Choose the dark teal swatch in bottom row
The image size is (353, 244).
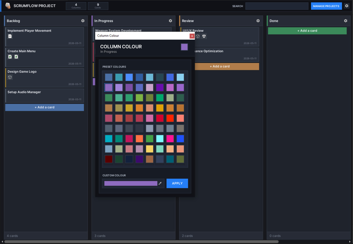[170, 159]
